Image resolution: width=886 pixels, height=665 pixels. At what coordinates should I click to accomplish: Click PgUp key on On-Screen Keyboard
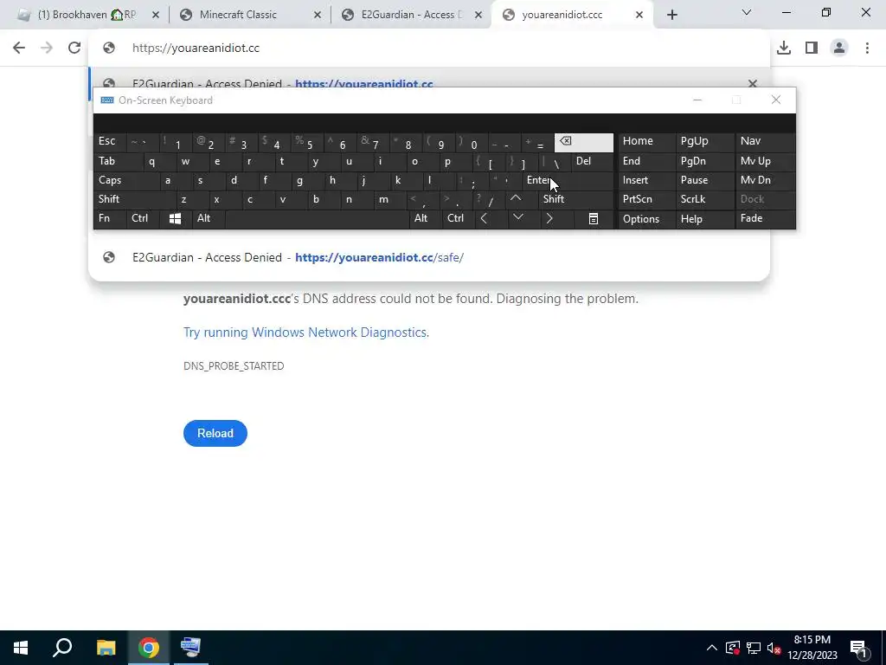coord(704,141)
